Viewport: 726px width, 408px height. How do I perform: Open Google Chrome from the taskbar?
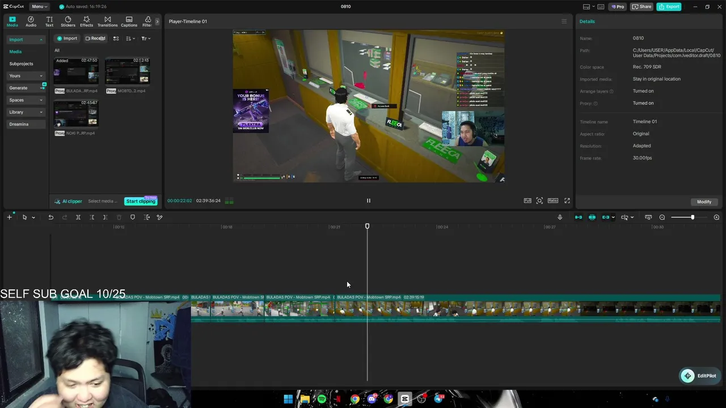pyautogui.click(x=354, y=399)
